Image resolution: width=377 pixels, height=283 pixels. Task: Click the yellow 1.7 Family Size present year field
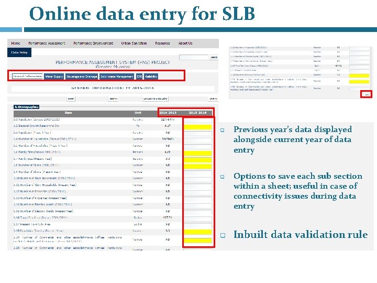tap(197, 159)
